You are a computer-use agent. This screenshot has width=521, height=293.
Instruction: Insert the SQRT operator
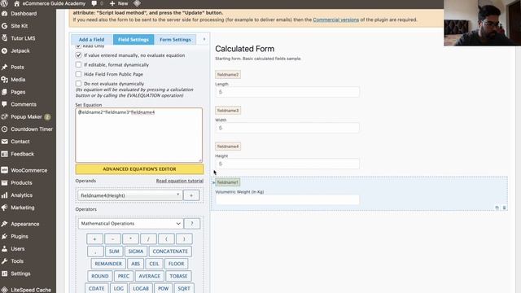point(184,288)
